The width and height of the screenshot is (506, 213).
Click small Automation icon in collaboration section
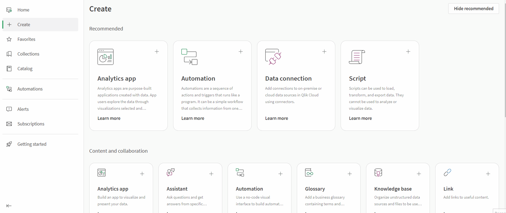click(x=240, y=172)
